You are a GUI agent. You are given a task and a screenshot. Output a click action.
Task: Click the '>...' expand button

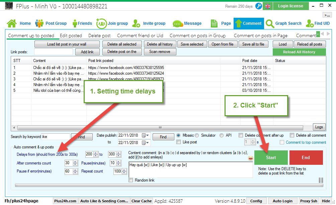[327, 15]
